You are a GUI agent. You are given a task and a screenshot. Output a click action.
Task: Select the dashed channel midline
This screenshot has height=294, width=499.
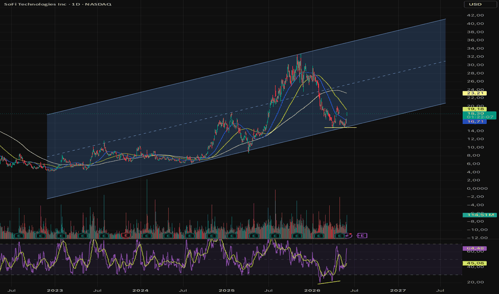coord(246,109)
